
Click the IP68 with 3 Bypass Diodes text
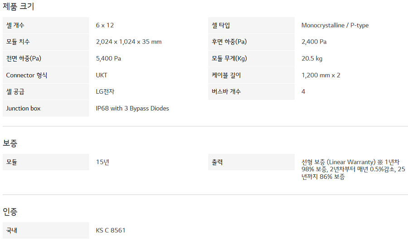[x=132, y=109]
